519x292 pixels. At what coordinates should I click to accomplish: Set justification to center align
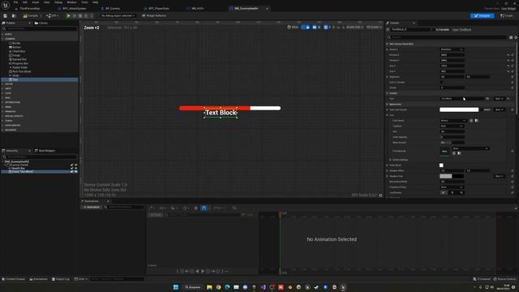click(x=453, y=193)
